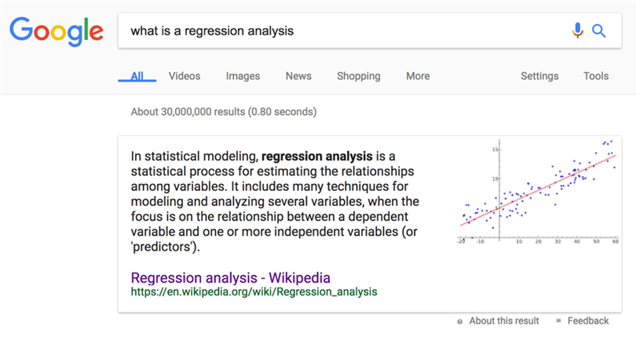Screen dimensions: 636x340
Task: Click the Feedback flag icon
Action: [x=558, y=321]
